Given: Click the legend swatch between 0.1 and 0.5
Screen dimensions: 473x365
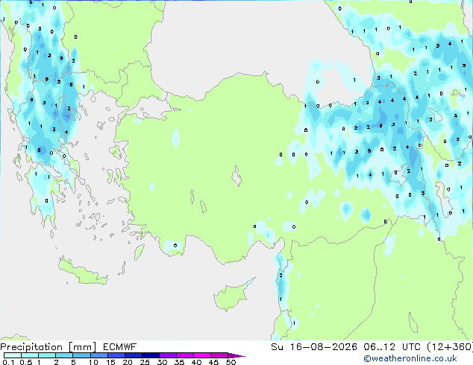Looking at the screenshot, I should coord(13,355).
